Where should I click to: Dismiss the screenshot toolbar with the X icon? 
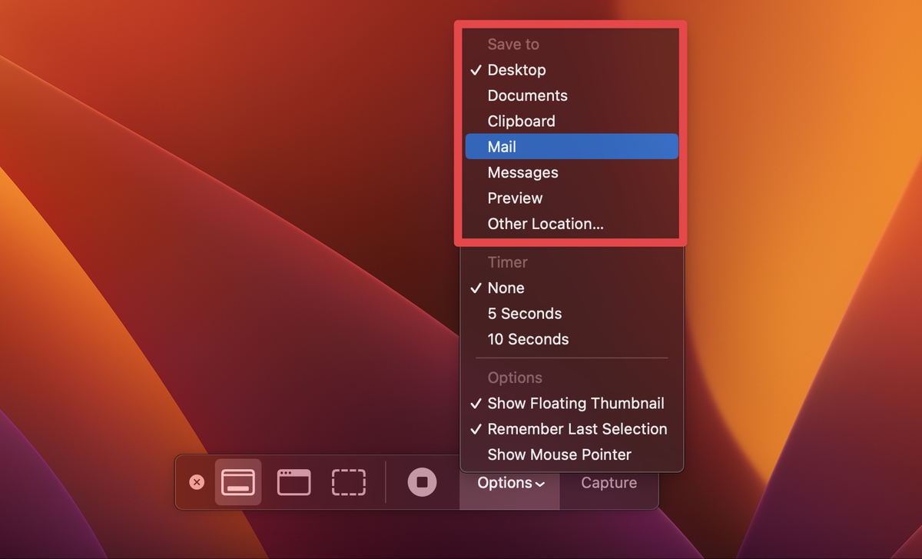(197, 482)
